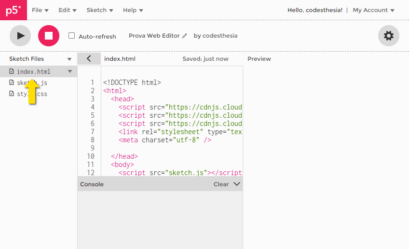Click the closing head tag line
Image resolution: width=409 pixels, height=249 pixels.
[124, 156]
